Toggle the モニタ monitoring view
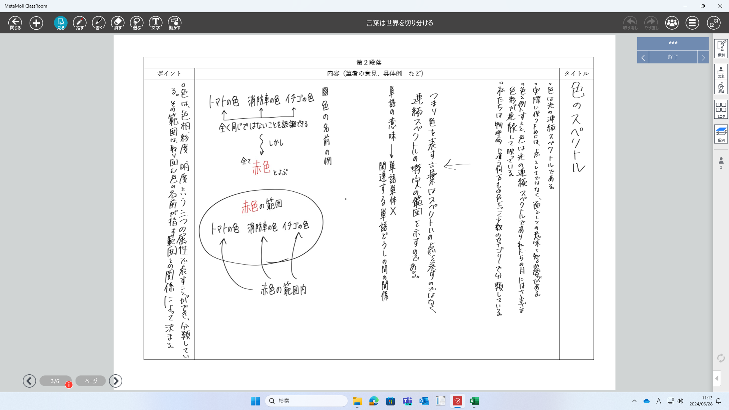The height and width of the screenshot is (410, 729). pyautogui.click(x=721, y=109)
